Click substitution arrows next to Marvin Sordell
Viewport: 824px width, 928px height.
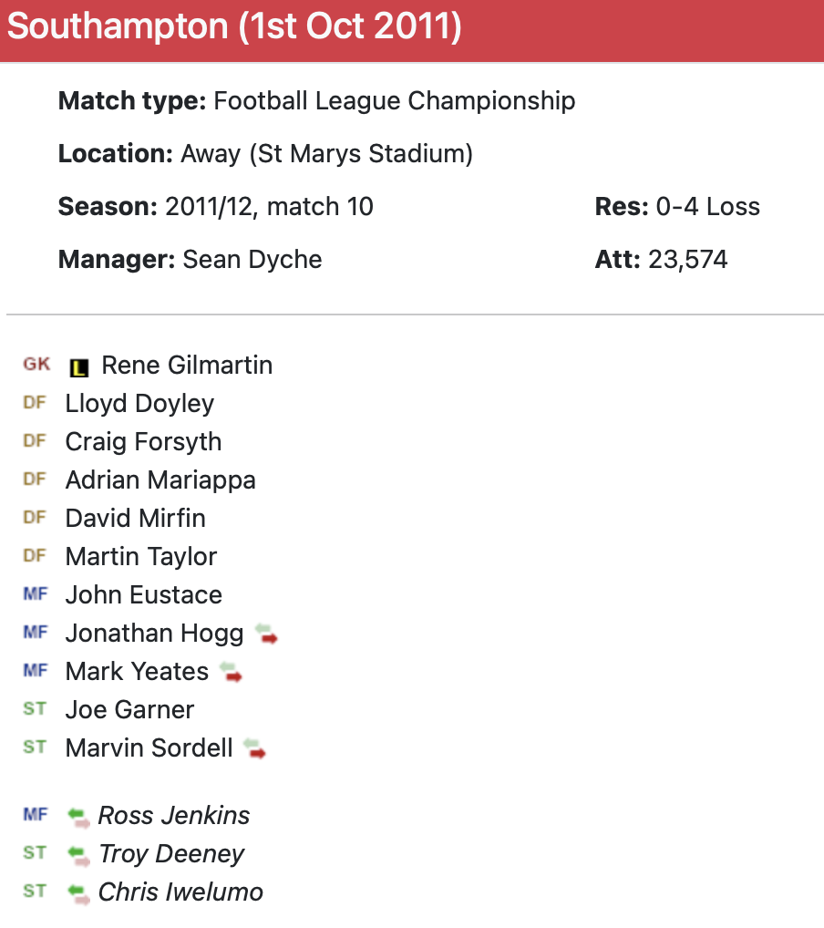click(254, 748)
